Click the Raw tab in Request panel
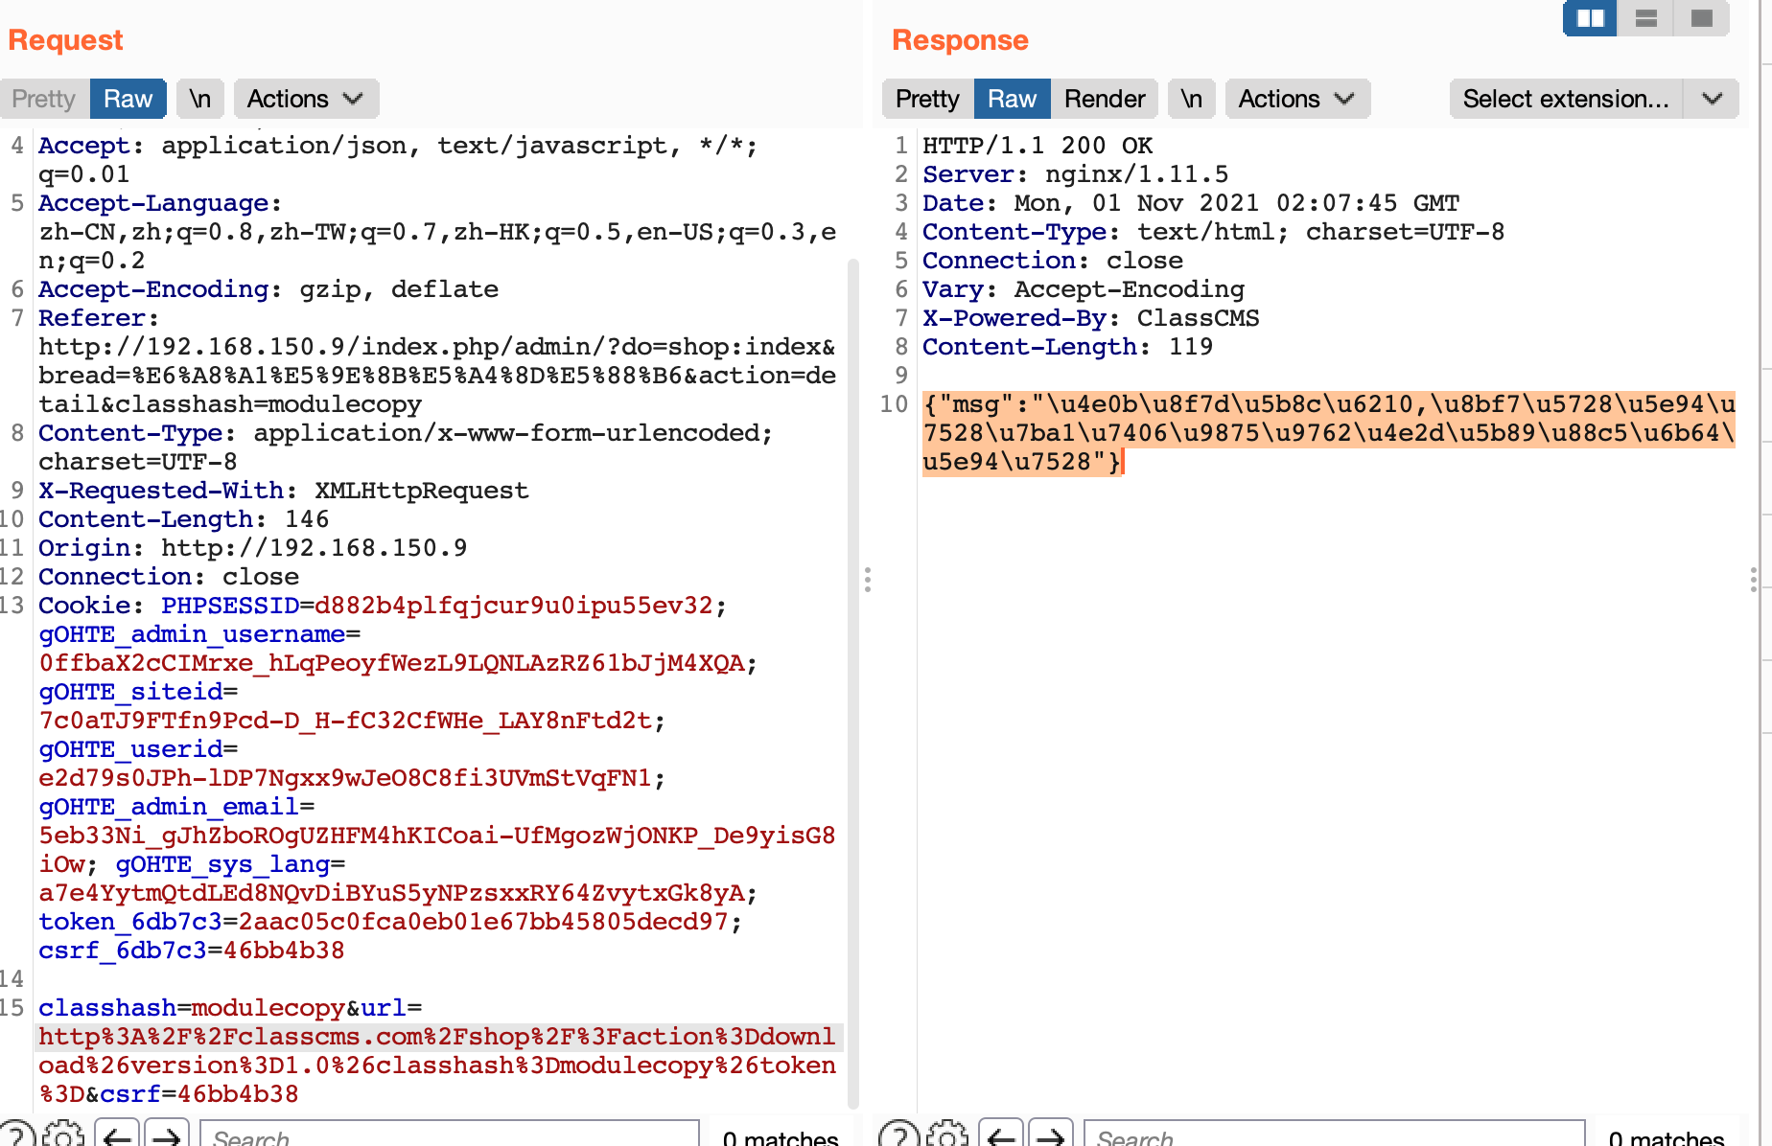Viewport: 1772px width, 1146px height. 128,99
